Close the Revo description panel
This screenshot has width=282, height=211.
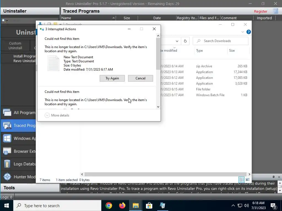pos(279,177)
